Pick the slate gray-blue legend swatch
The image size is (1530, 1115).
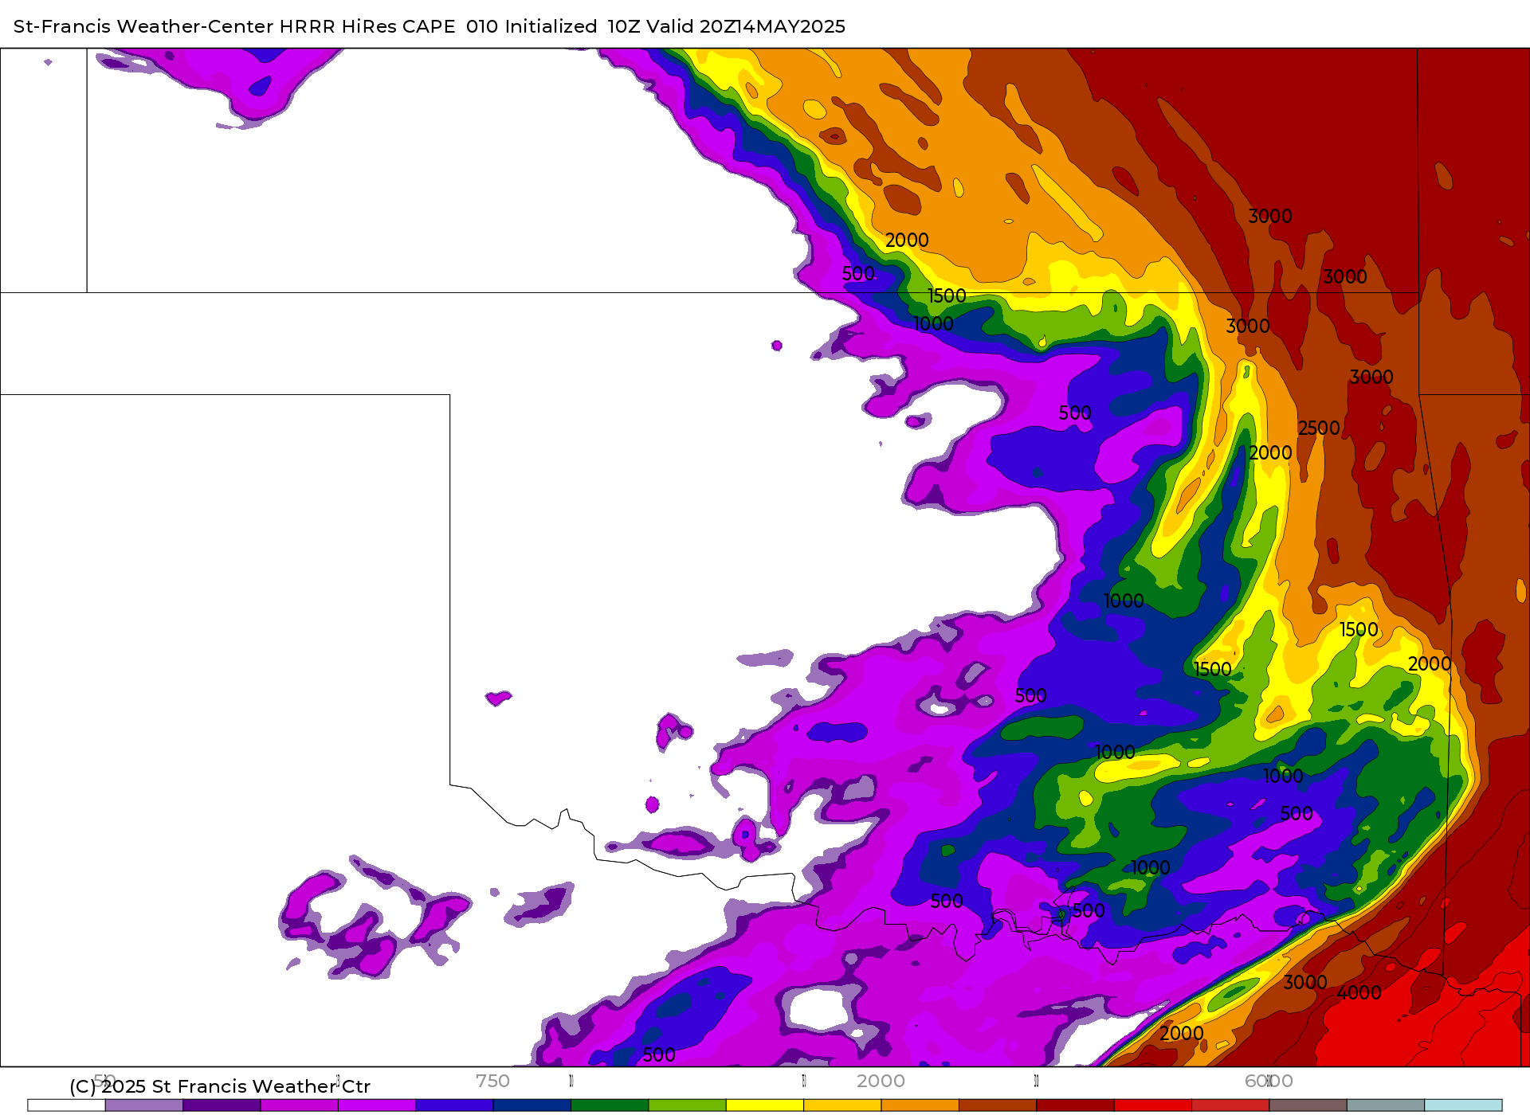pyautogui.click(x=1386, y=1105)
